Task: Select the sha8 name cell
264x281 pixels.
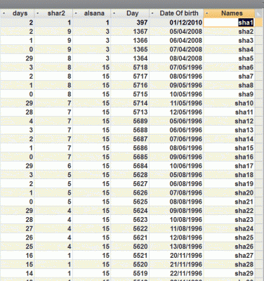Action: [x=229, y=85]
